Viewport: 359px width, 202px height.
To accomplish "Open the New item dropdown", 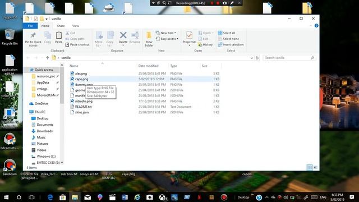I will tap(166, 33).
